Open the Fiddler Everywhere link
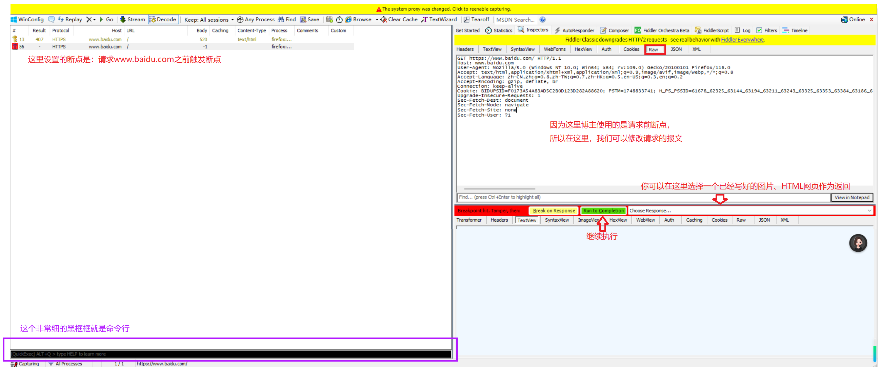 tap(742, 40)
